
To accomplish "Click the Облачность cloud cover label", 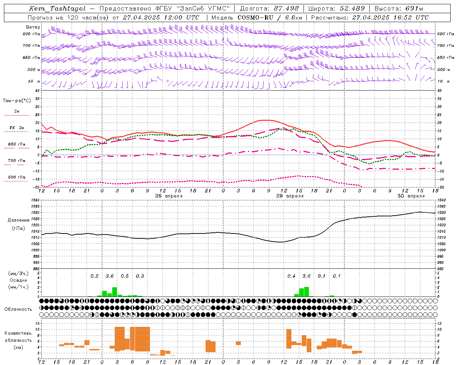I will [18, 309].
